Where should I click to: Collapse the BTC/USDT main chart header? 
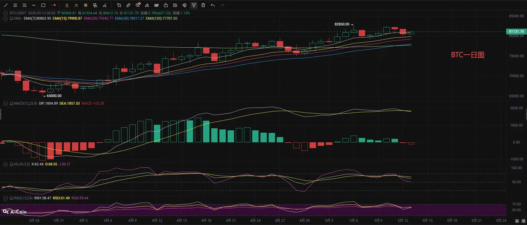coord(5,13)
